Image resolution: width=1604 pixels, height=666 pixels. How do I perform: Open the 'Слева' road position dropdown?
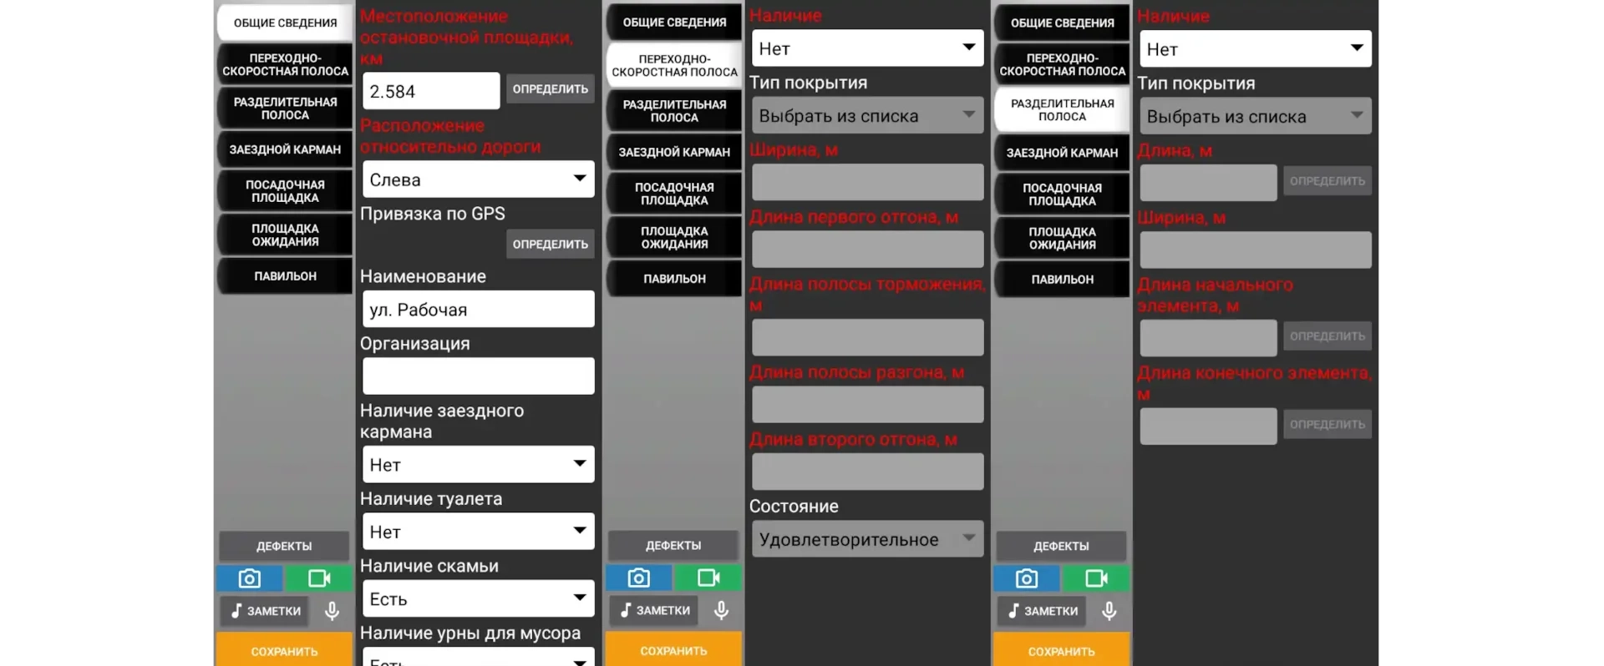(x=478, y=179)
